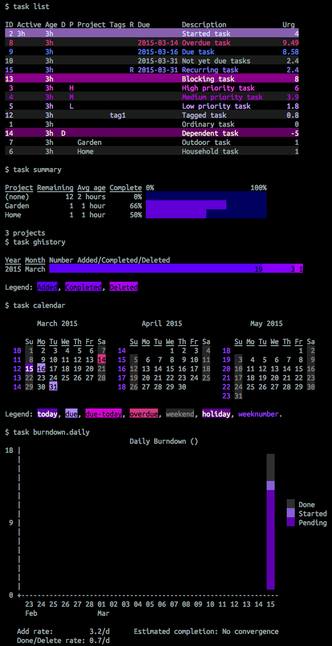Select the 'Overdue task' description
This screenshot has width=332, height=646.
coord(206,43)
